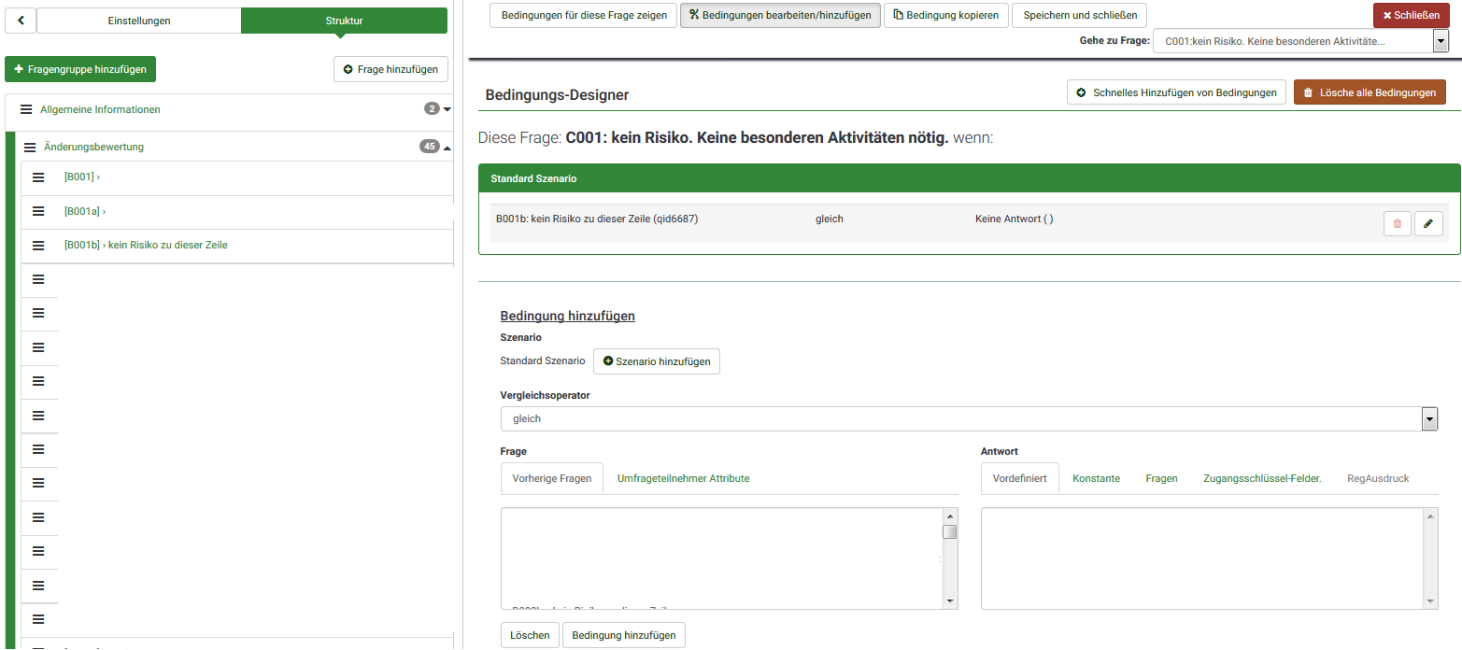Image resolution: width=1462 pixels, height=650 pixels.
Task: Click the red trash icon for condition B001b
Action: (1397, 224)
